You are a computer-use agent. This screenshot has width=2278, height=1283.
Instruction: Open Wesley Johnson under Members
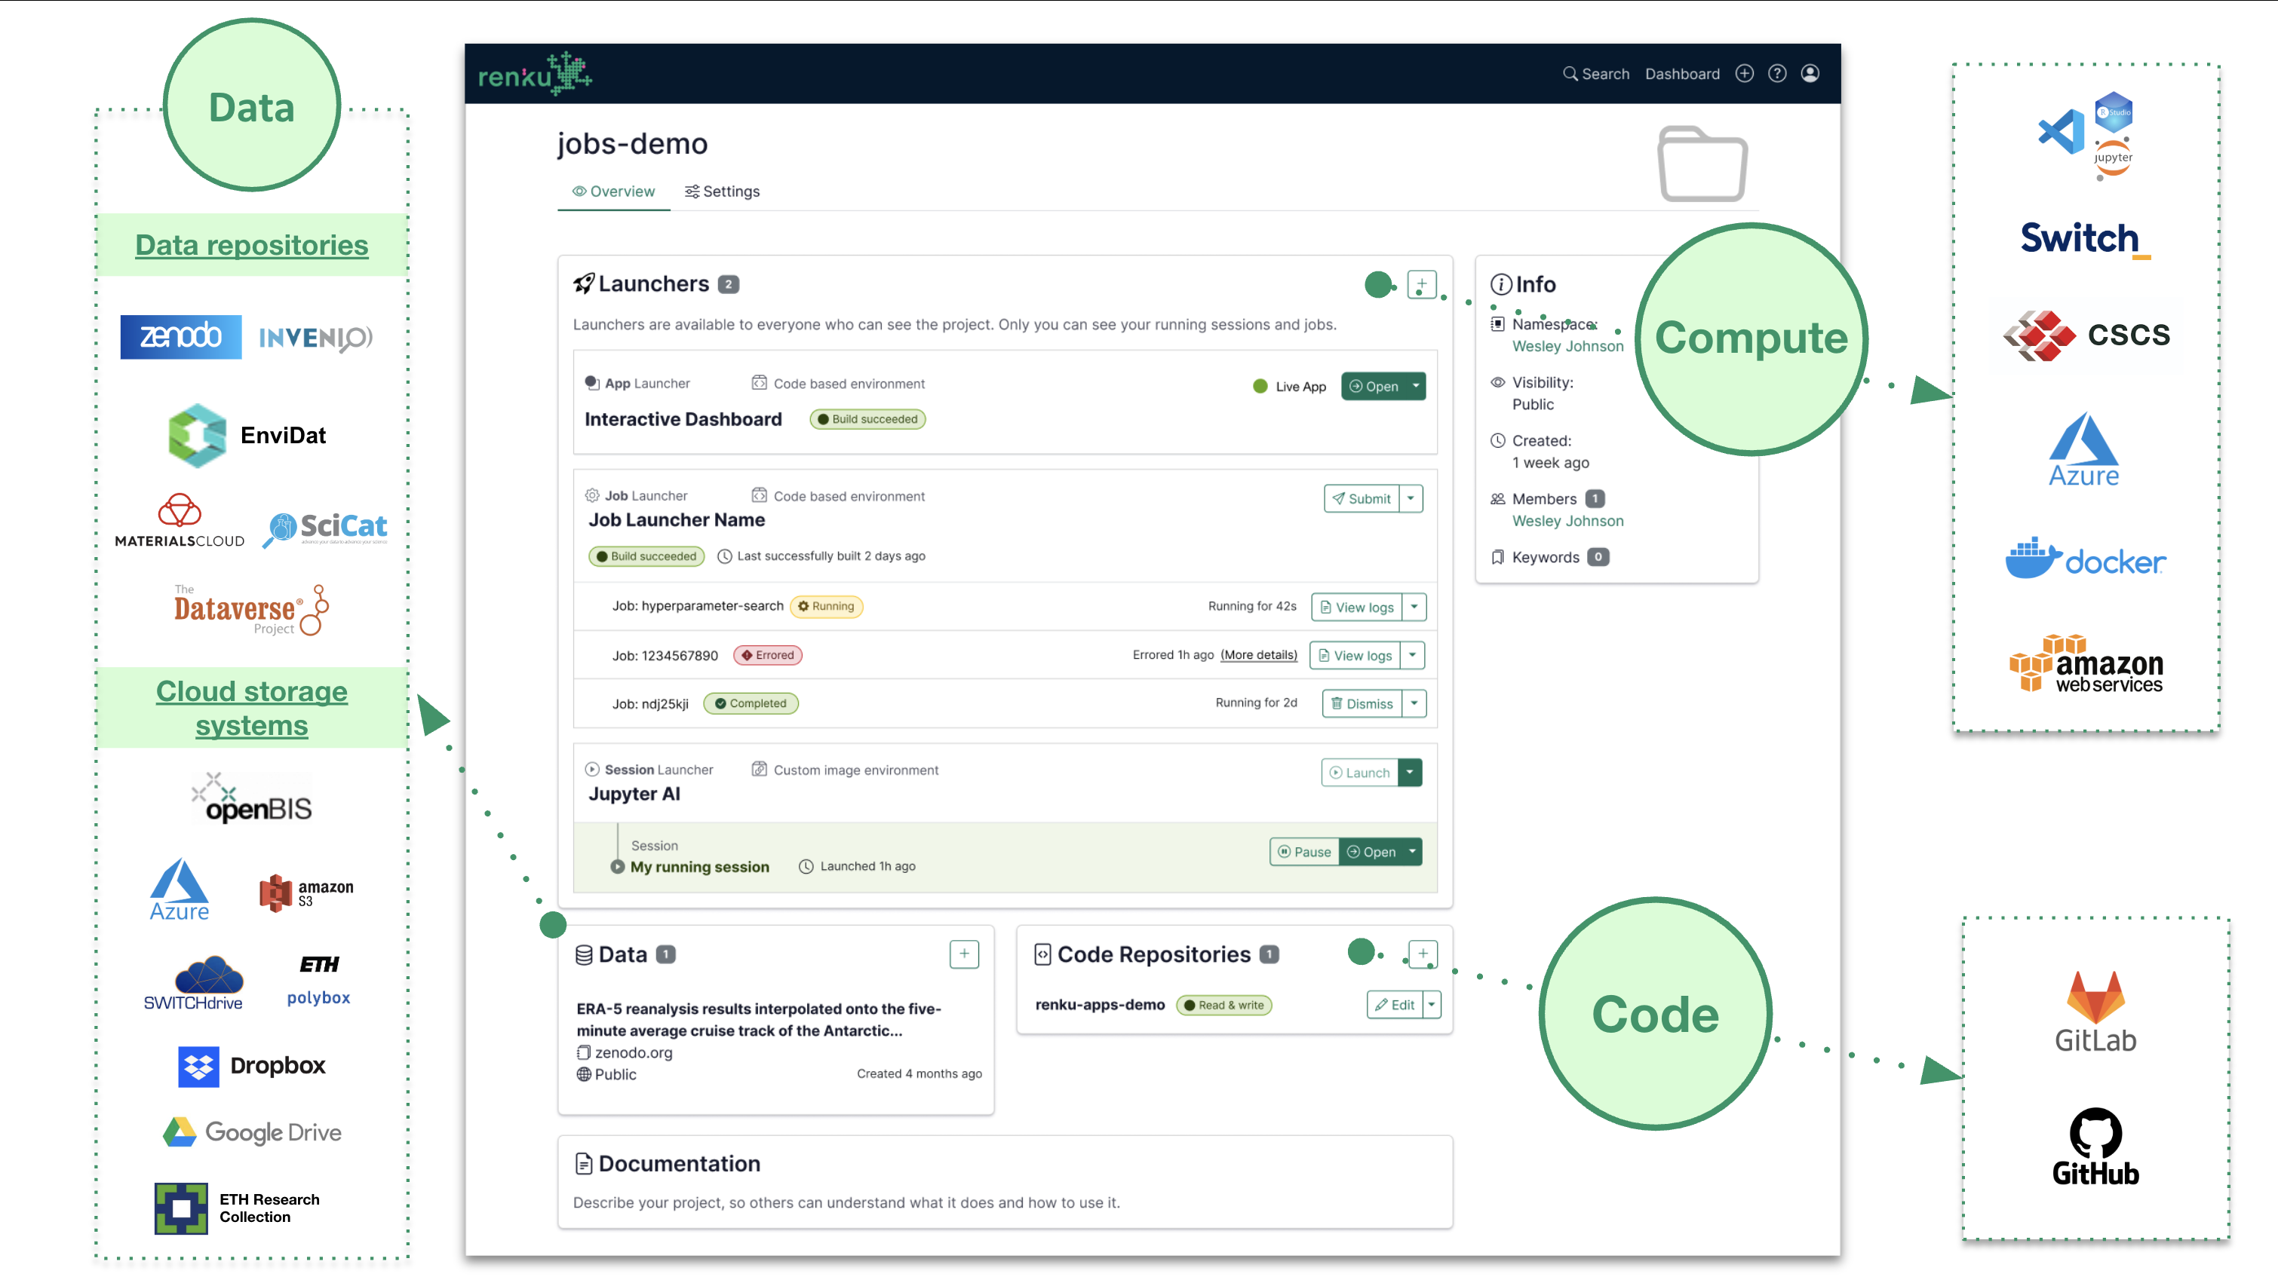(1568, 522)
